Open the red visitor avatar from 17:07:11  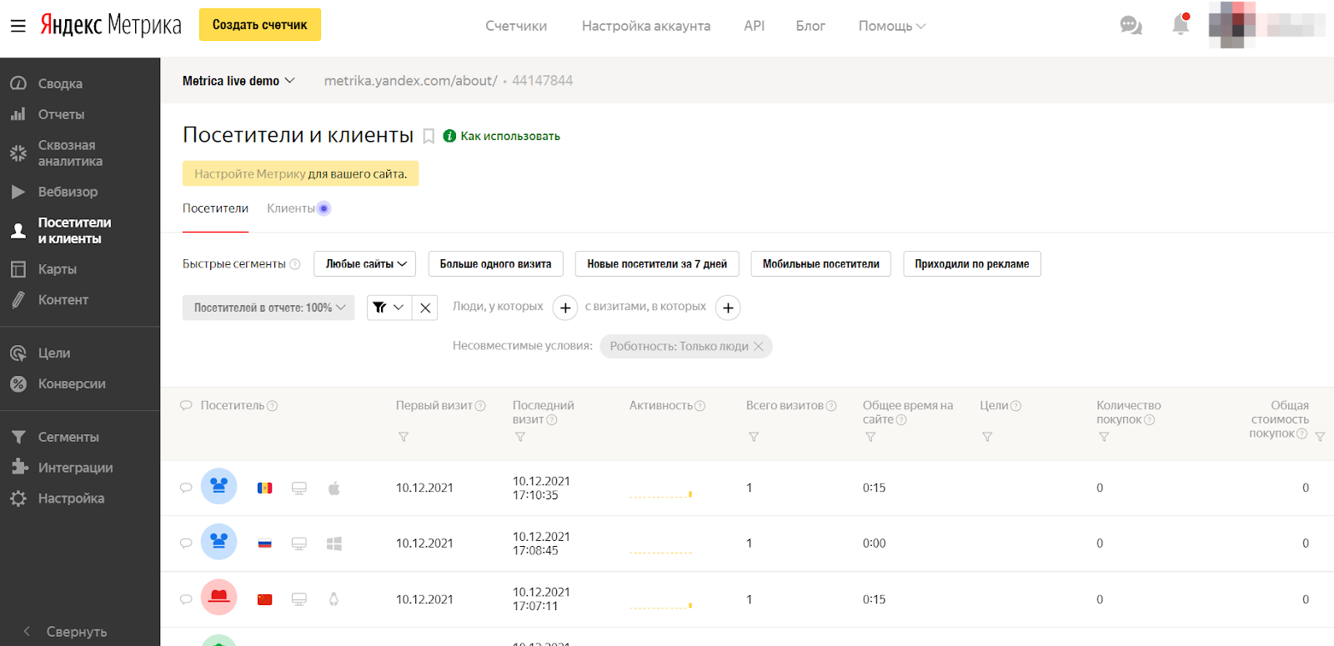[219, 598]
